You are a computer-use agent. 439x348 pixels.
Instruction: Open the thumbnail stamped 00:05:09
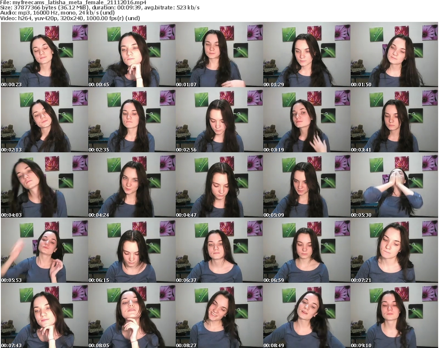click(307, 185)
